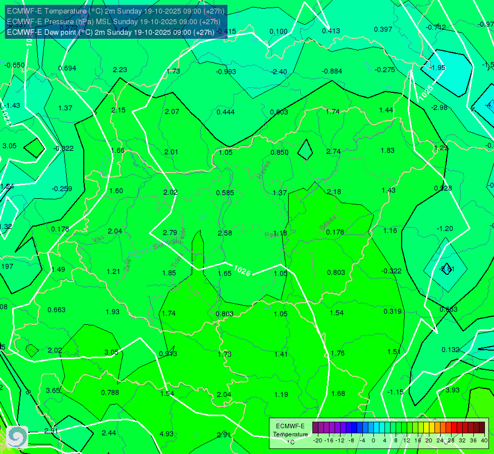
Task: Click the dew point value 2.07
Action: pyautogui.click(x=172, y=111)
